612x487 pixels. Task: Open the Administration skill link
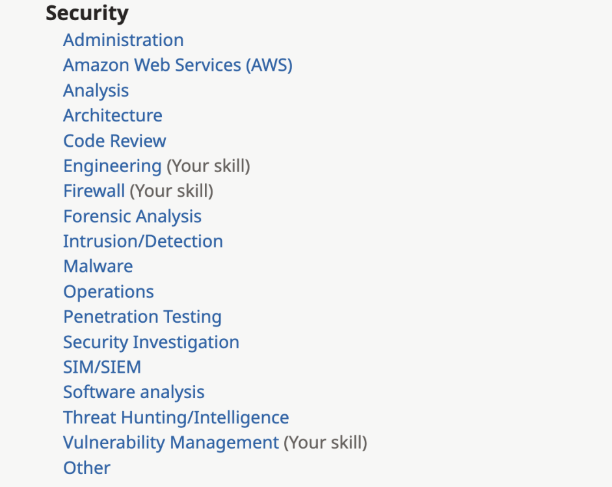(123, 40)
